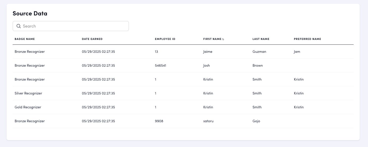Sort by Last Name column header

point(261,39)
